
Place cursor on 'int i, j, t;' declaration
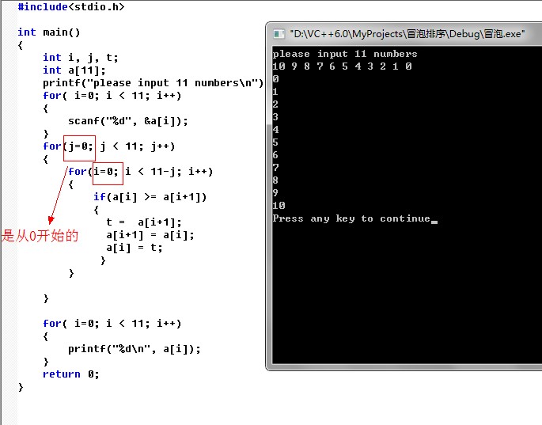point(80,58)
